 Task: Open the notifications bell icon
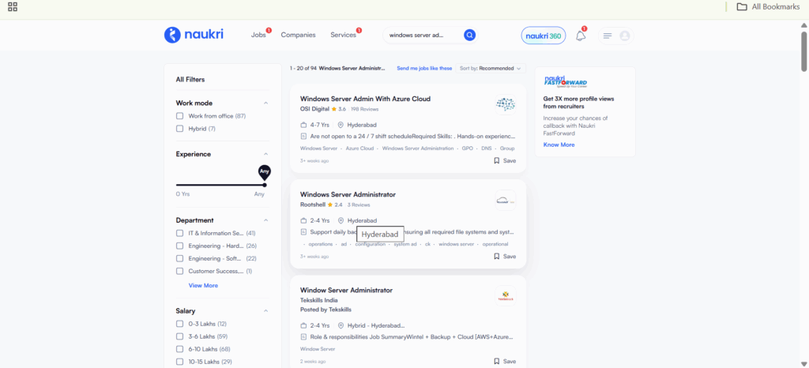[580, 36]
